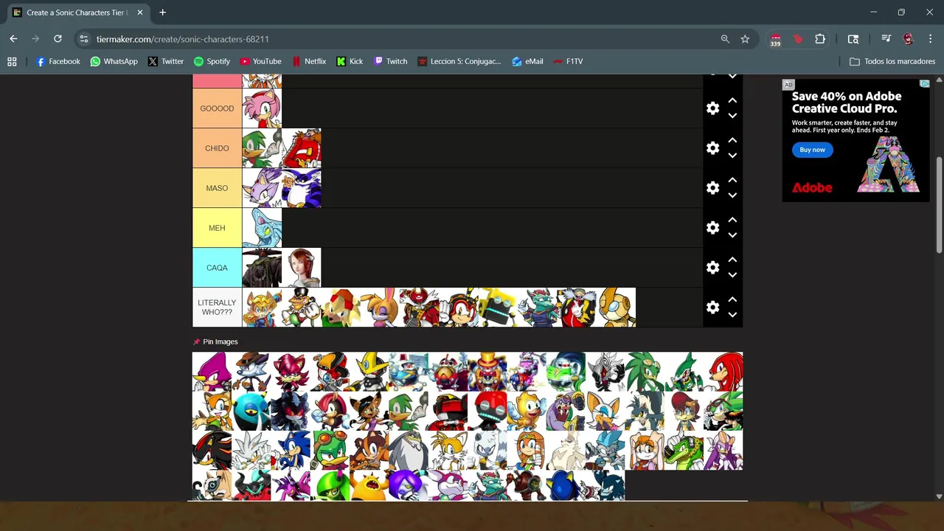Select Big the Cat image in MASO tier
The height and width of the screenshot is (531, 944).
tap(302, 188)
